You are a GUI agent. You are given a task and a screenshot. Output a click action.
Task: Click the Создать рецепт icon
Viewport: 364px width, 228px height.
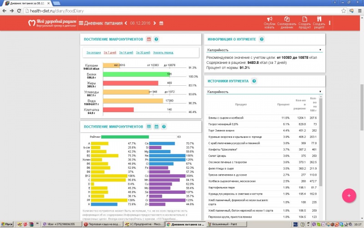pos(319,20)
